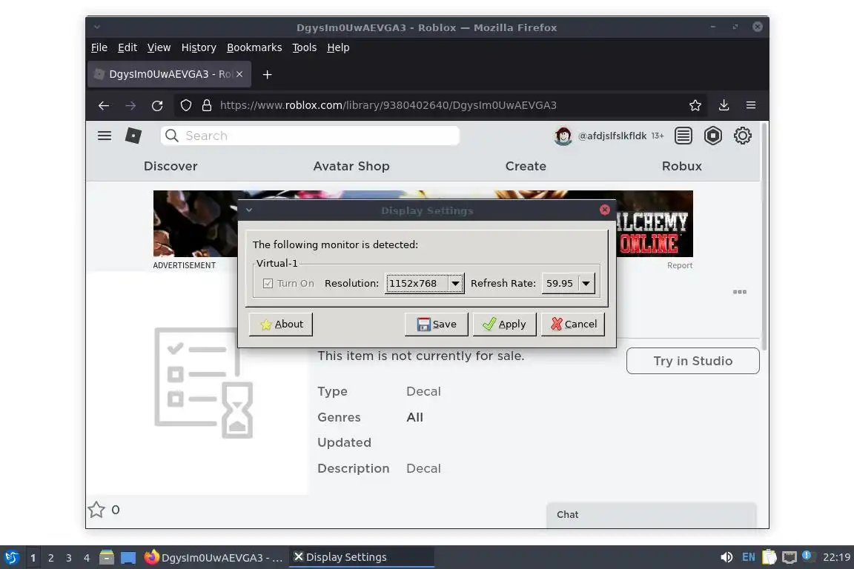Click the Roblox search magnifier icon
The width and height of the screenshot is (854, 569).
coord(171,136)
